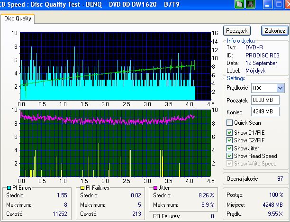Click the Settings group heading

tap(236, 78)
